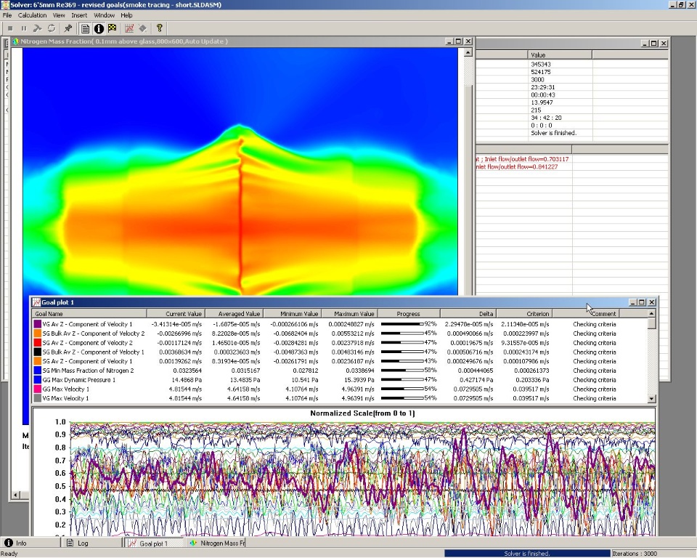Click the red chart goal plot toolbar icon
Image resolution: width=697 pixels, height=558 pixels.
[129, 28]
